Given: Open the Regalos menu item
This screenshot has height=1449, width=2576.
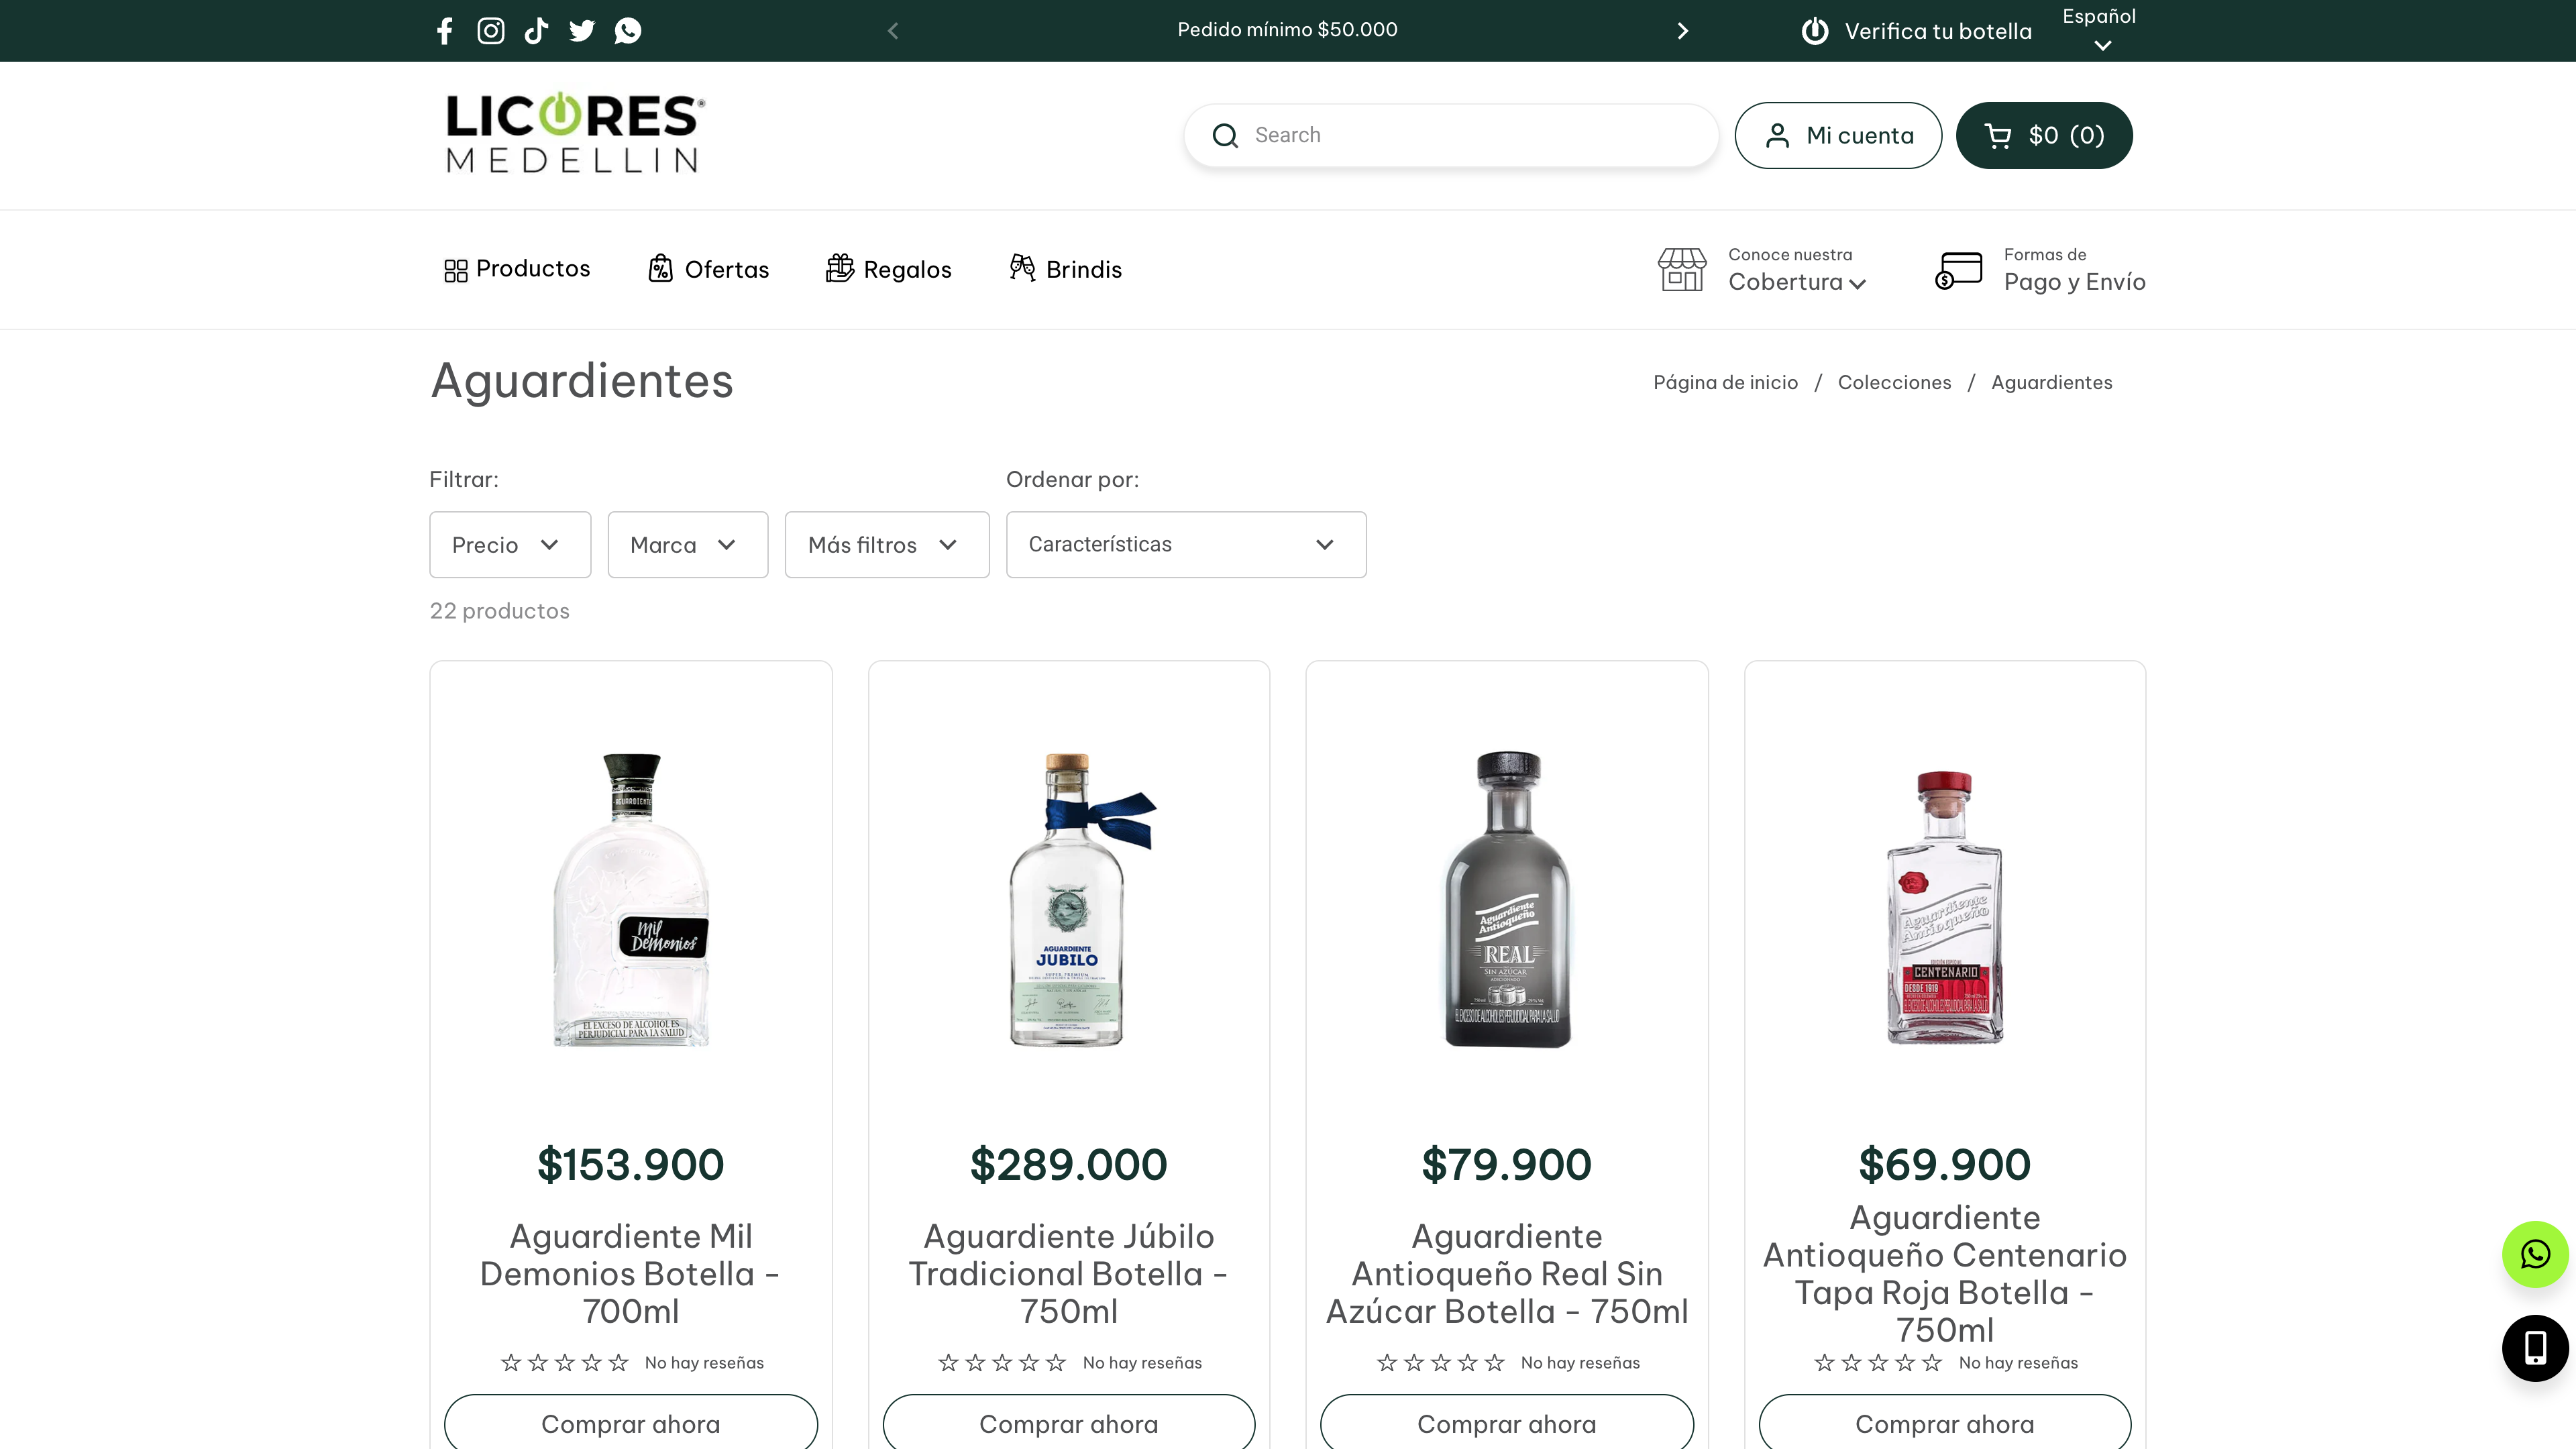Looking at the screenshot, I should pyautogui.click(x=888, y=269).
